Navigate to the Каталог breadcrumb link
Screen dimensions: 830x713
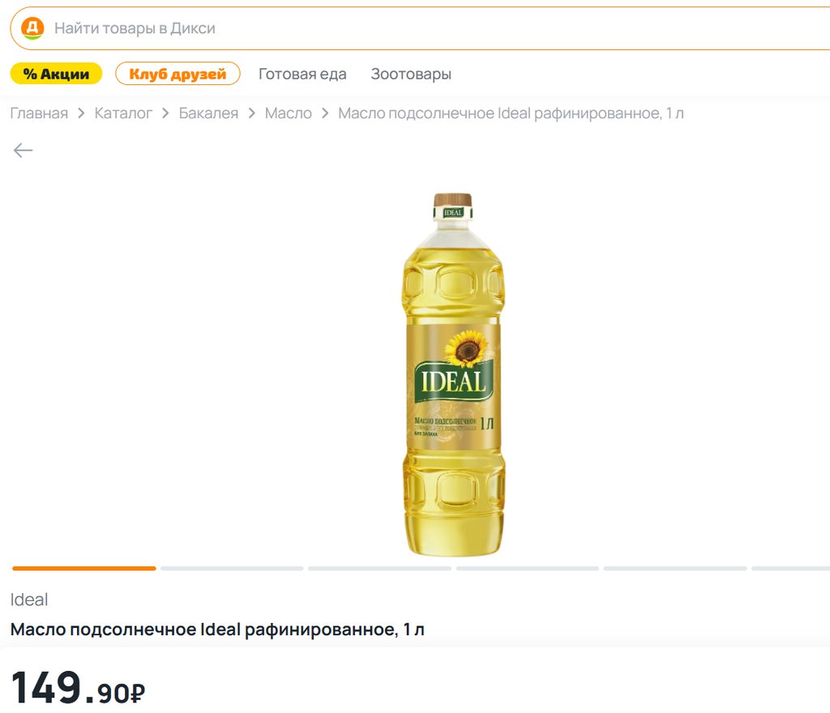click(x=123, y=113)
